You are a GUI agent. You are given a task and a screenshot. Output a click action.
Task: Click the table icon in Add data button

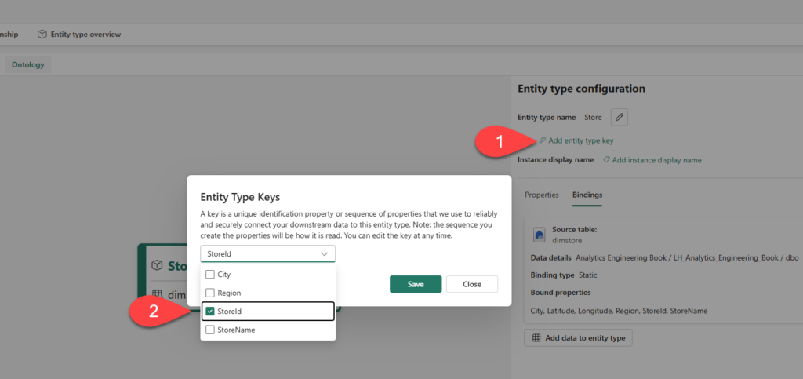[536, 338]
